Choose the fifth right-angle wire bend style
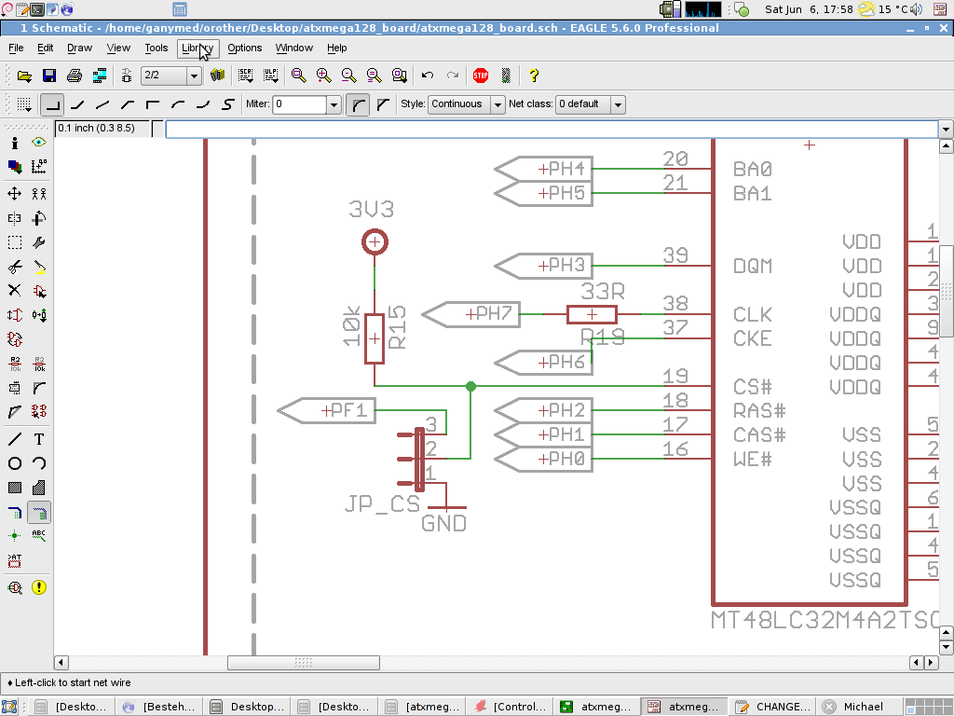This screenshot has height=716, width=954. tap(153, 104)
